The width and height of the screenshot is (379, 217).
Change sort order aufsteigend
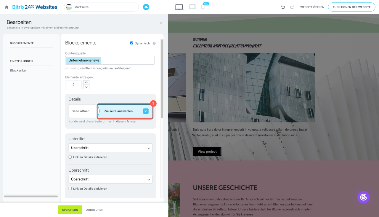tap(123, 68)
